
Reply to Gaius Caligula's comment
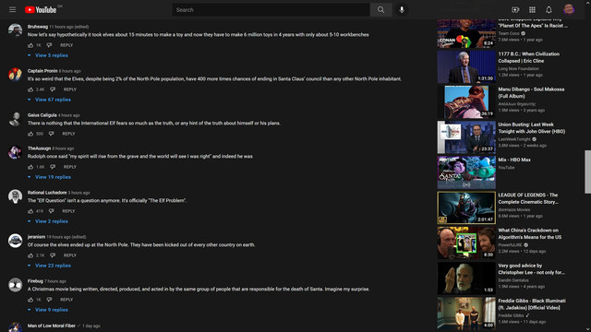pos(68,134)
